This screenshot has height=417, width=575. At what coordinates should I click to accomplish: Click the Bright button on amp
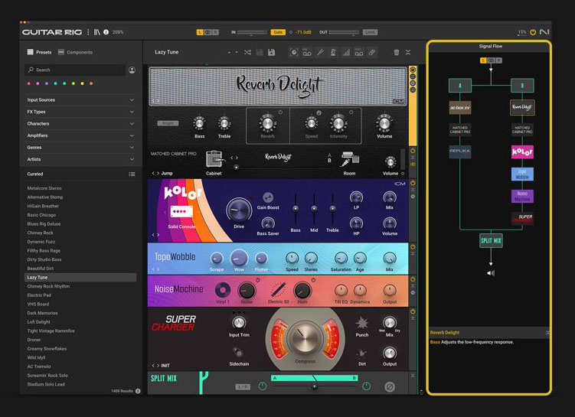tap(168, 123)
